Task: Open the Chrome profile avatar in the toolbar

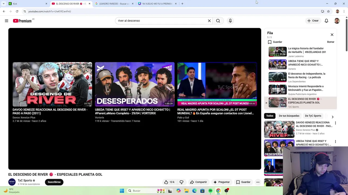Action: click(337, 11)
